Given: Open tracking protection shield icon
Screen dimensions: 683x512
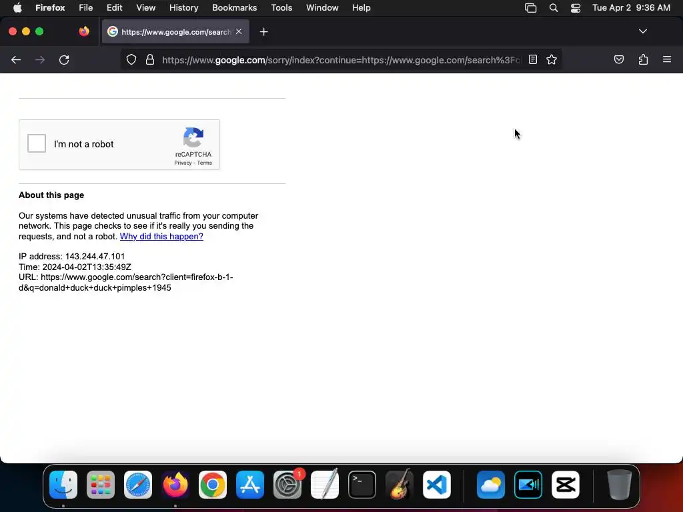Looking at the screenshot, I should (131, 59).
